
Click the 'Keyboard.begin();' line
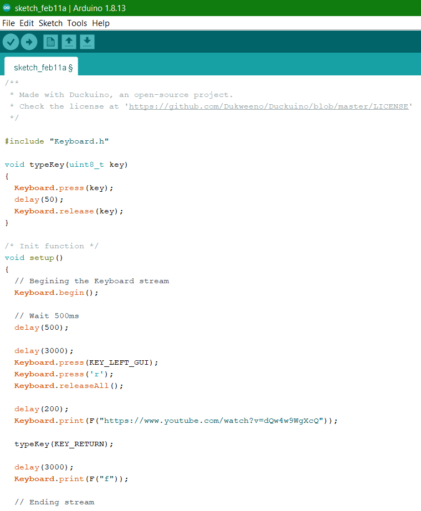(56, 293)
